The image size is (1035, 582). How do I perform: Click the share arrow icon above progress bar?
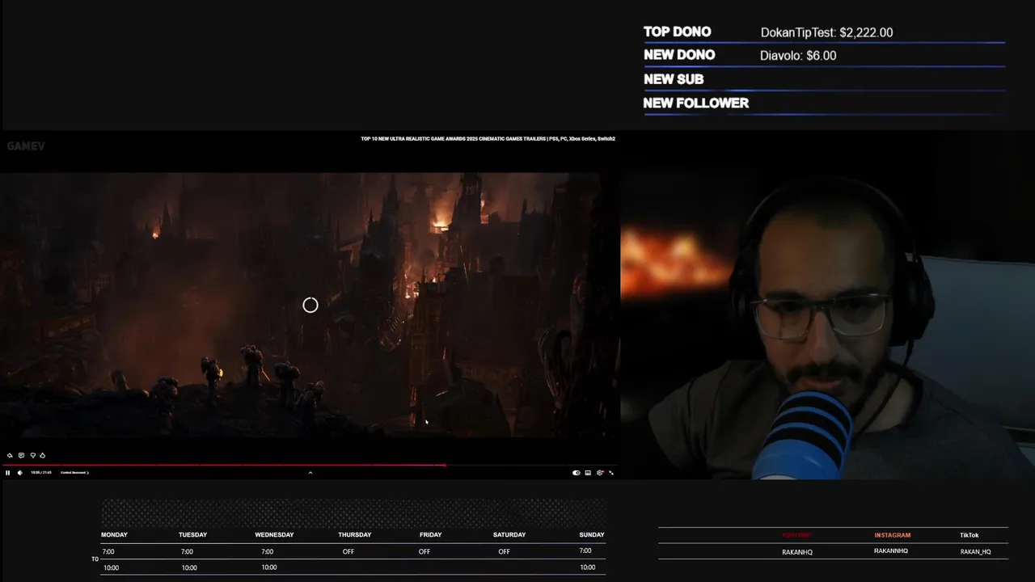point(10,455)
